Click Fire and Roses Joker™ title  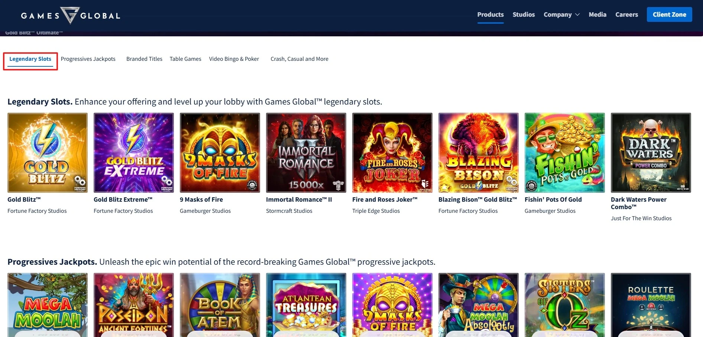pyautogui.click(x=385, y=199)
